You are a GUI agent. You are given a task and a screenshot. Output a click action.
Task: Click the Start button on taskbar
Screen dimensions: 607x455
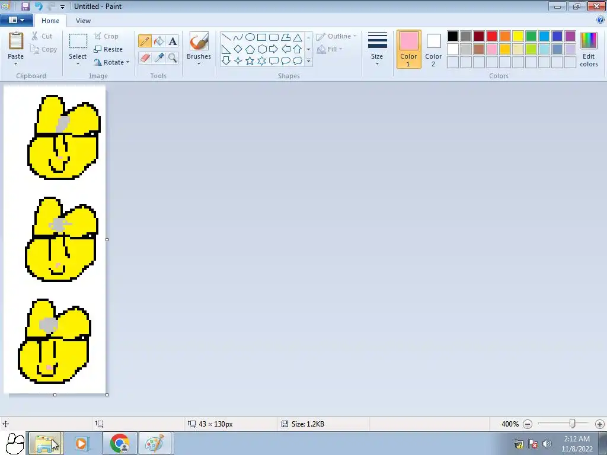[x=15, y=443]
